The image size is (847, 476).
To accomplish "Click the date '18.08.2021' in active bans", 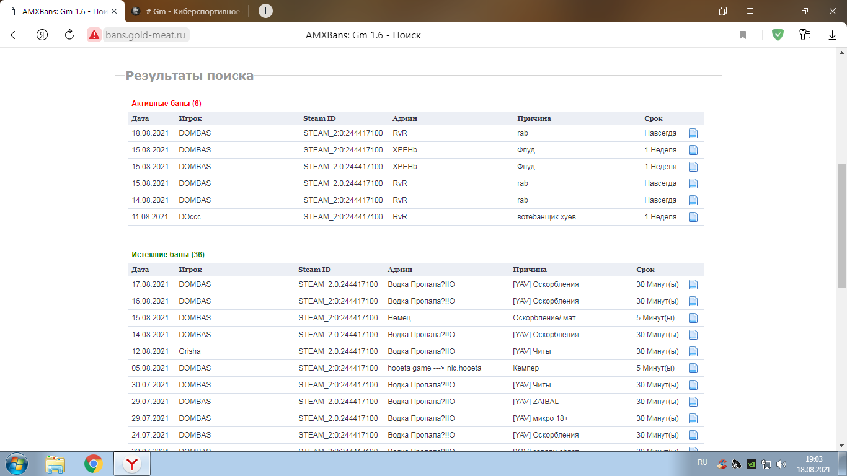I will coord(150,133).
